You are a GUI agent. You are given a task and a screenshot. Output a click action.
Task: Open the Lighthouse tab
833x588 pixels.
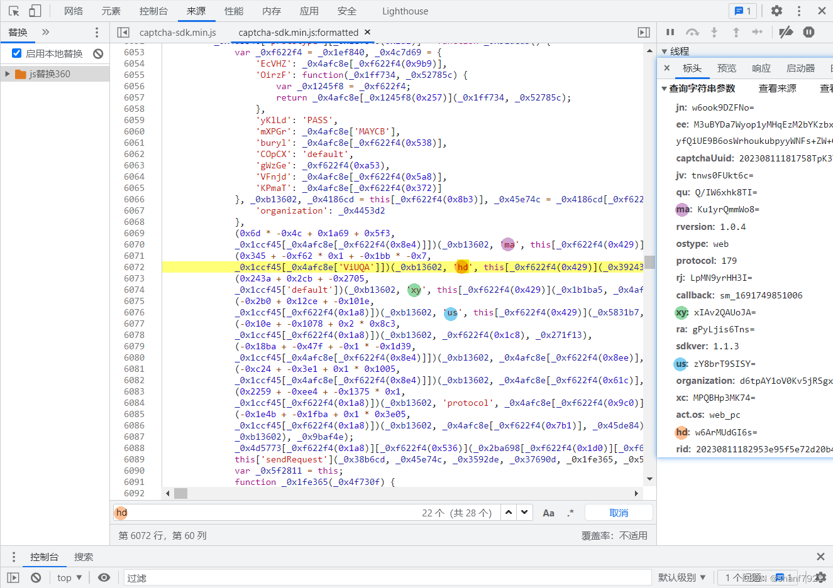(405, 11)
